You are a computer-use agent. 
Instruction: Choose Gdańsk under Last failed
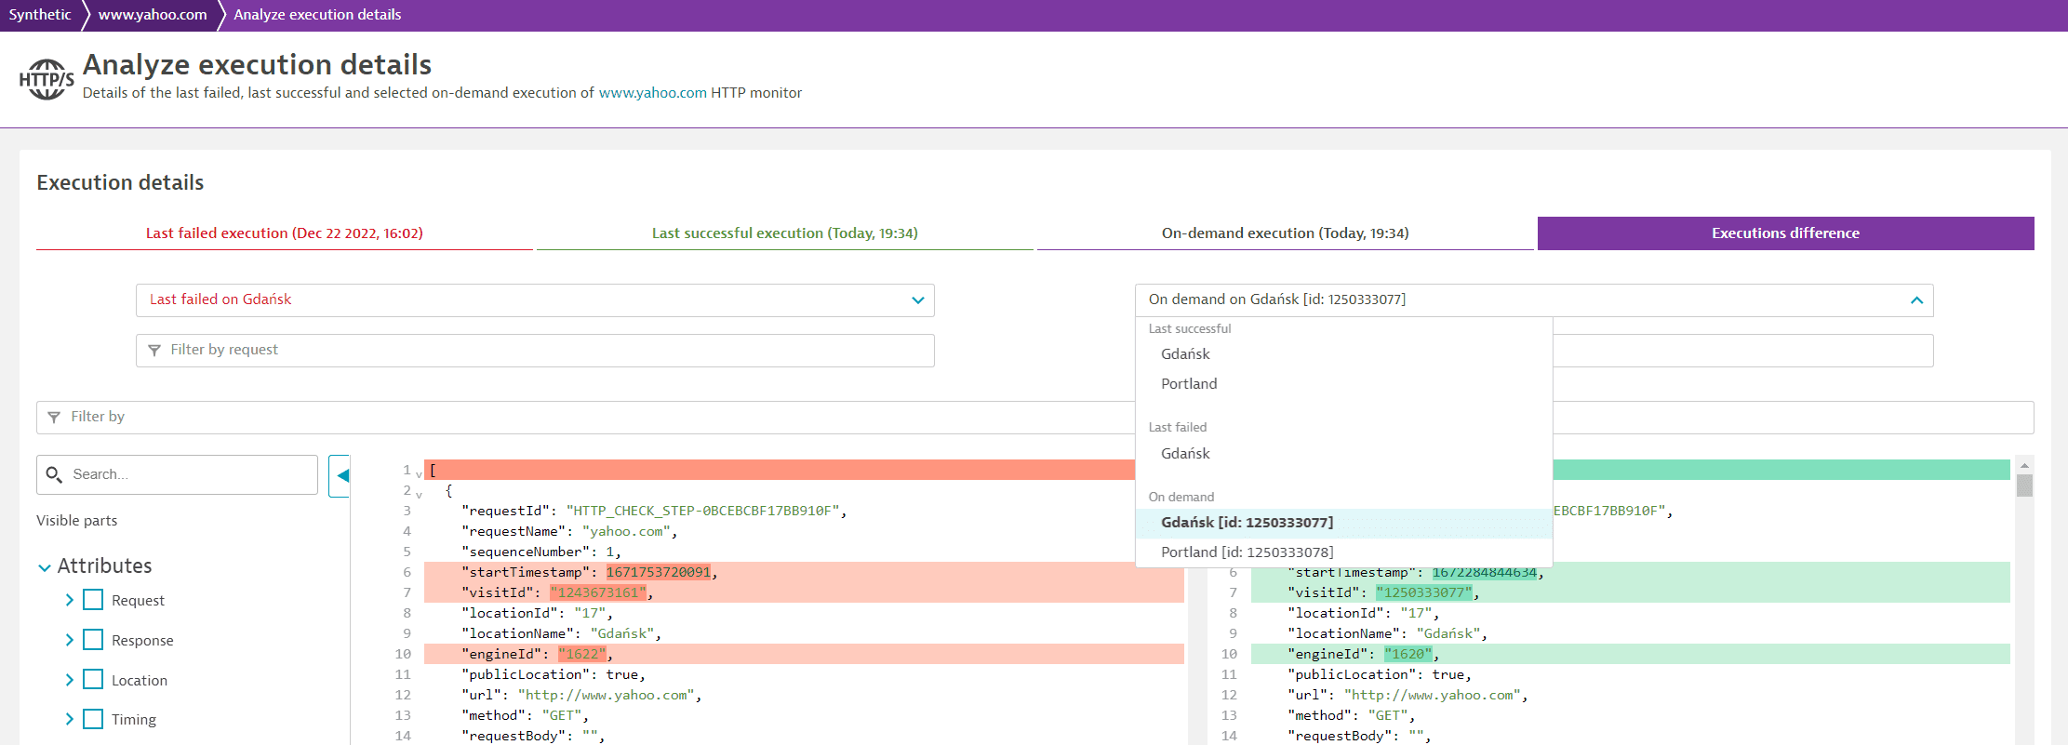tap(1344, 454)
